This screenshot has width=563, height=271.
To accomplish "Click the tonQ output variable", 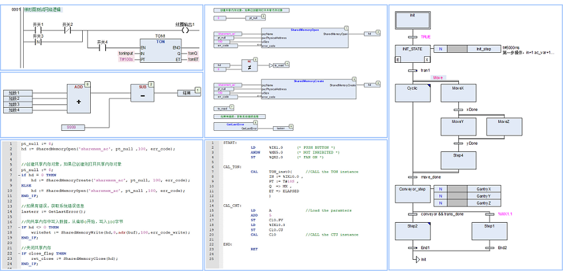I will pyautogui.click(x=193, y=54).
